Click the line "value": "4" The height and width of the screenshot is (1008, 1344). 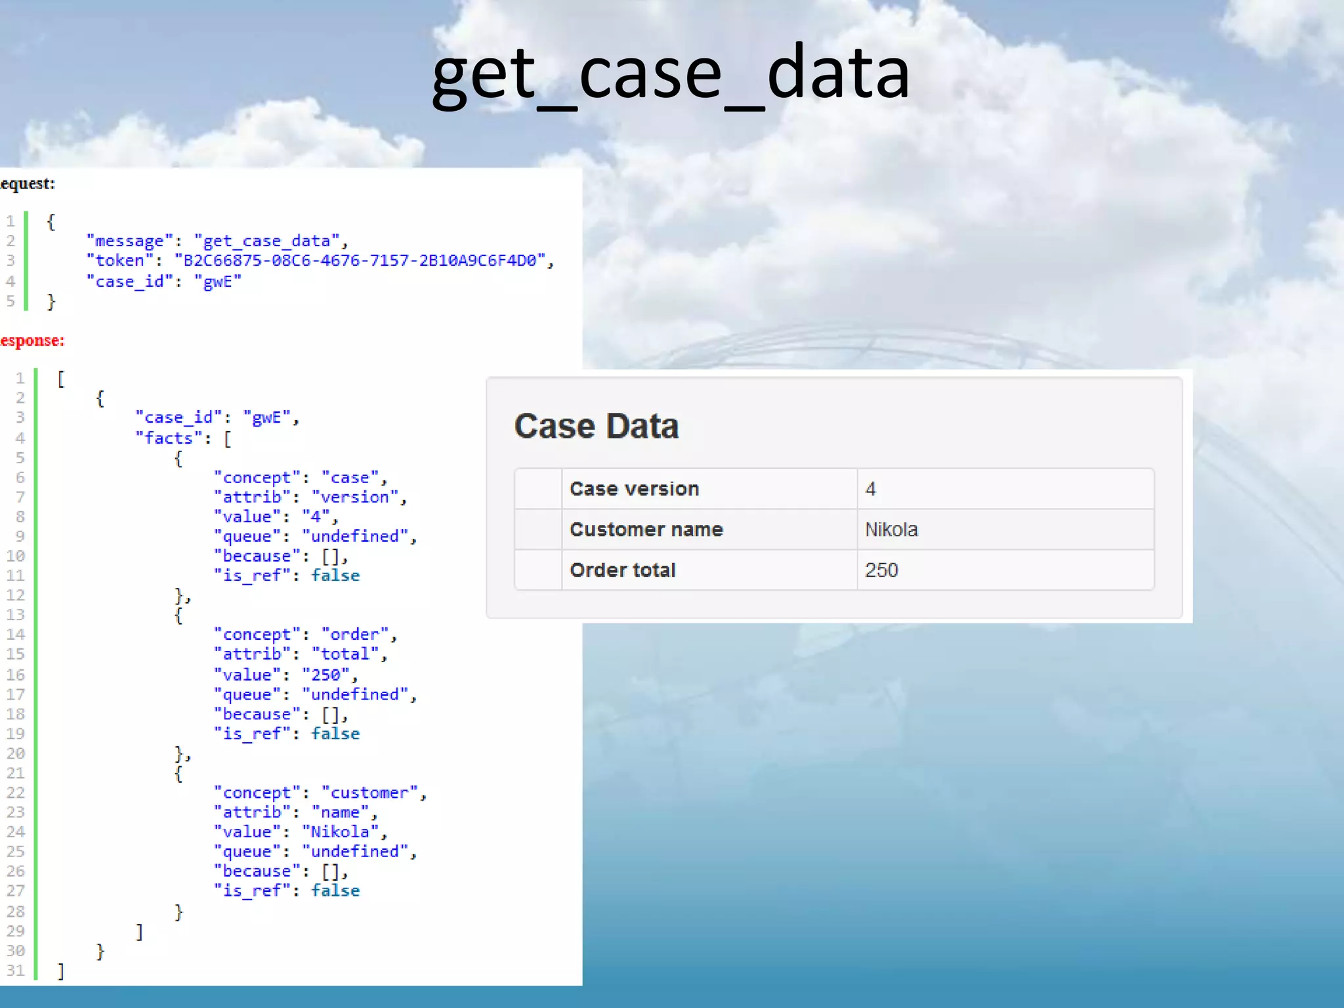click(276, 517)
